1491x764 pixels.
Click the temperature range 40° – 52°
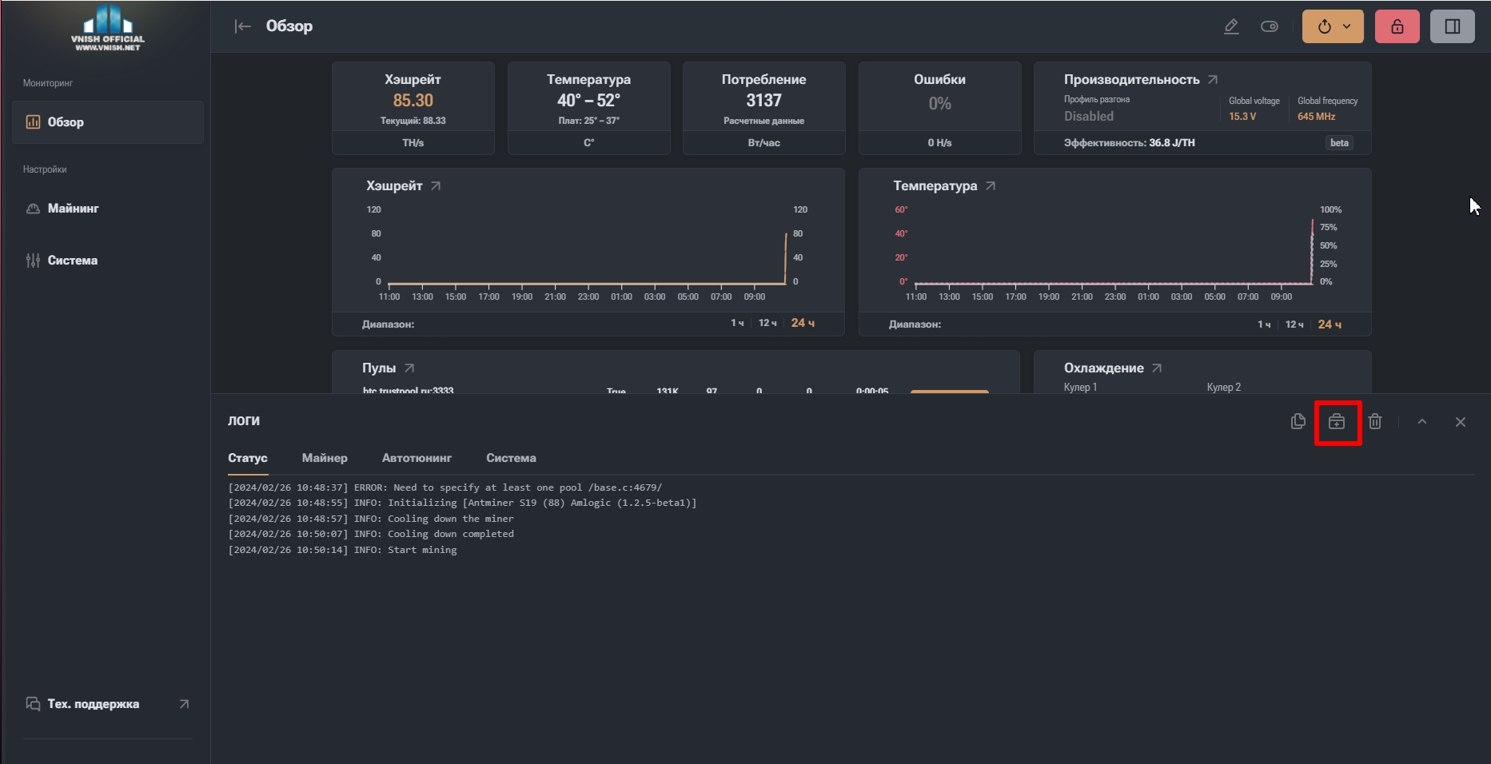tap(588, 101)
